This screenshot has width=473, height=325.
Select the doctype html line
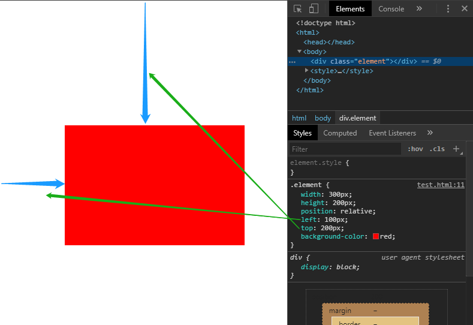coord(326,23)
